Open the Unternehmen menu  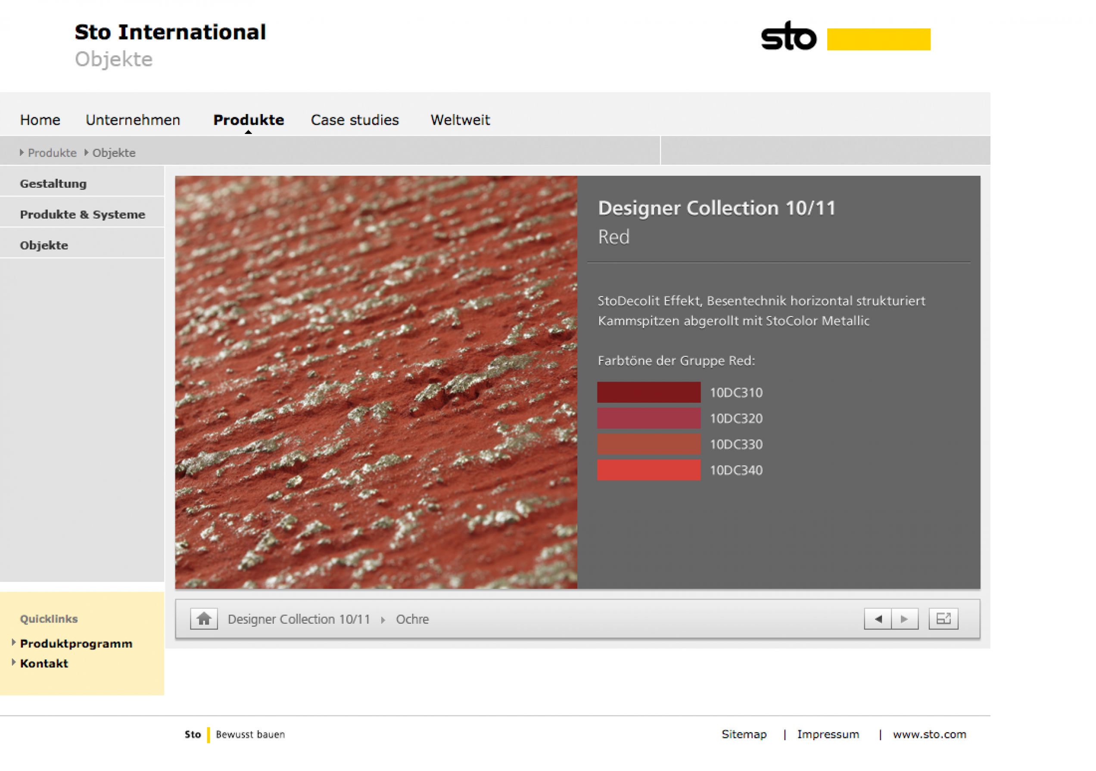133,120
